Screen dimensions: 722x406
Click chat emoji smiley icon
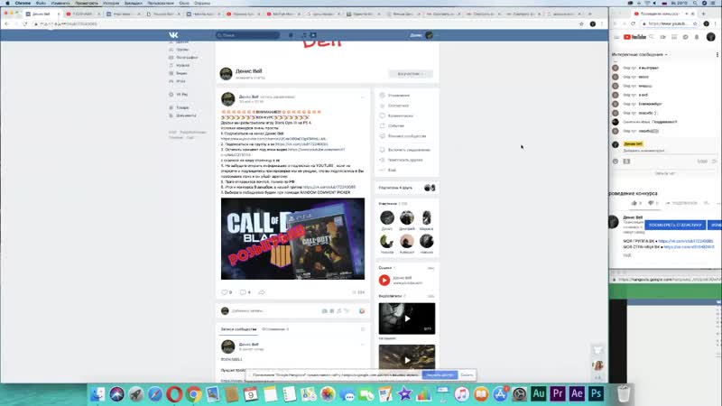click(x=616, y=161)
